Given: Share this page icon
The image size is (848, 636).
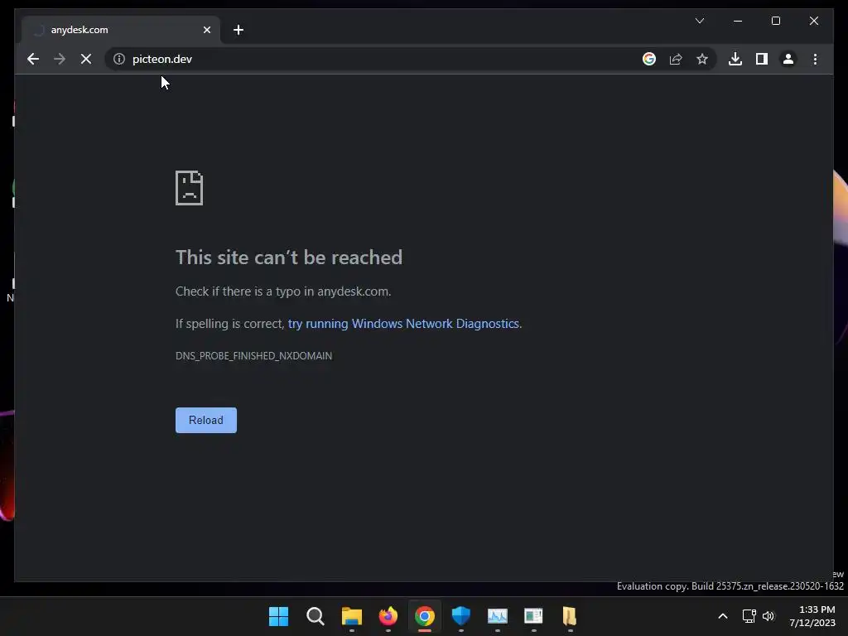Looking at the screenshot, I should point(676,59).
